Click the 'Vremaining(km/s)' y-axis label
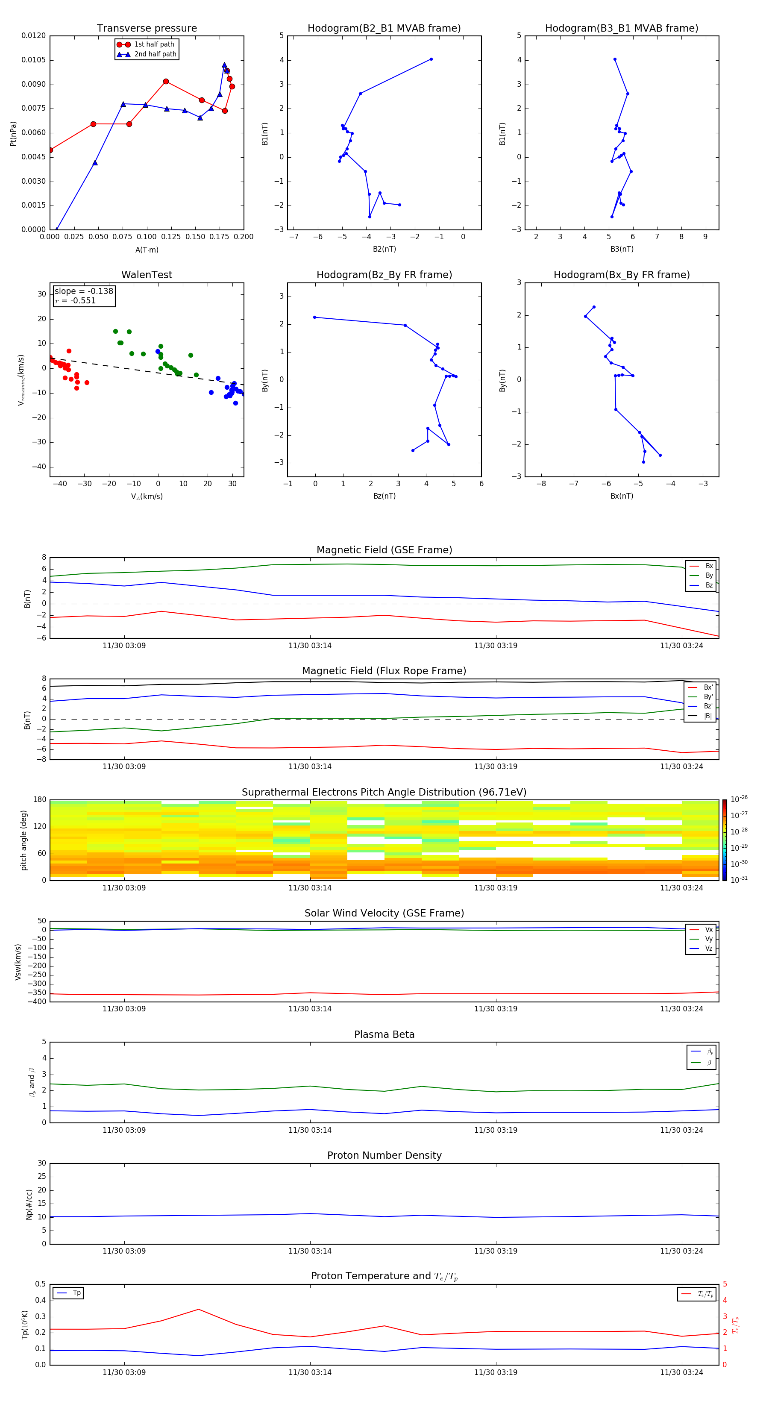The width and height of the screenshot is (769, 1410). [21, 380]
